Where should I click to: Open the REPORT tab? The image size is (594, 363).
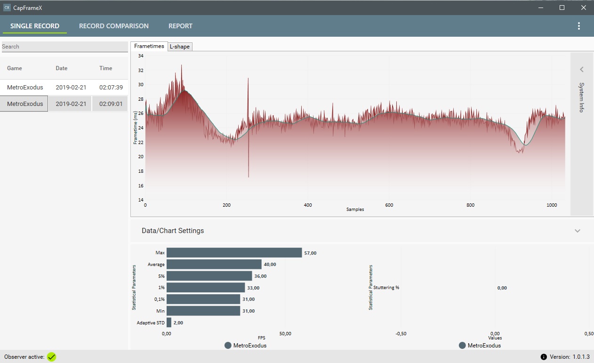[180, 26]
